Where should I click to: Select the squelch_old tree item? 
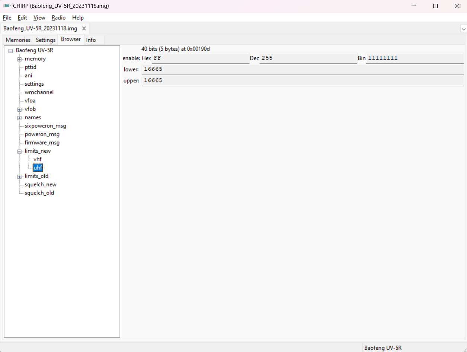(x=39, y=193)
